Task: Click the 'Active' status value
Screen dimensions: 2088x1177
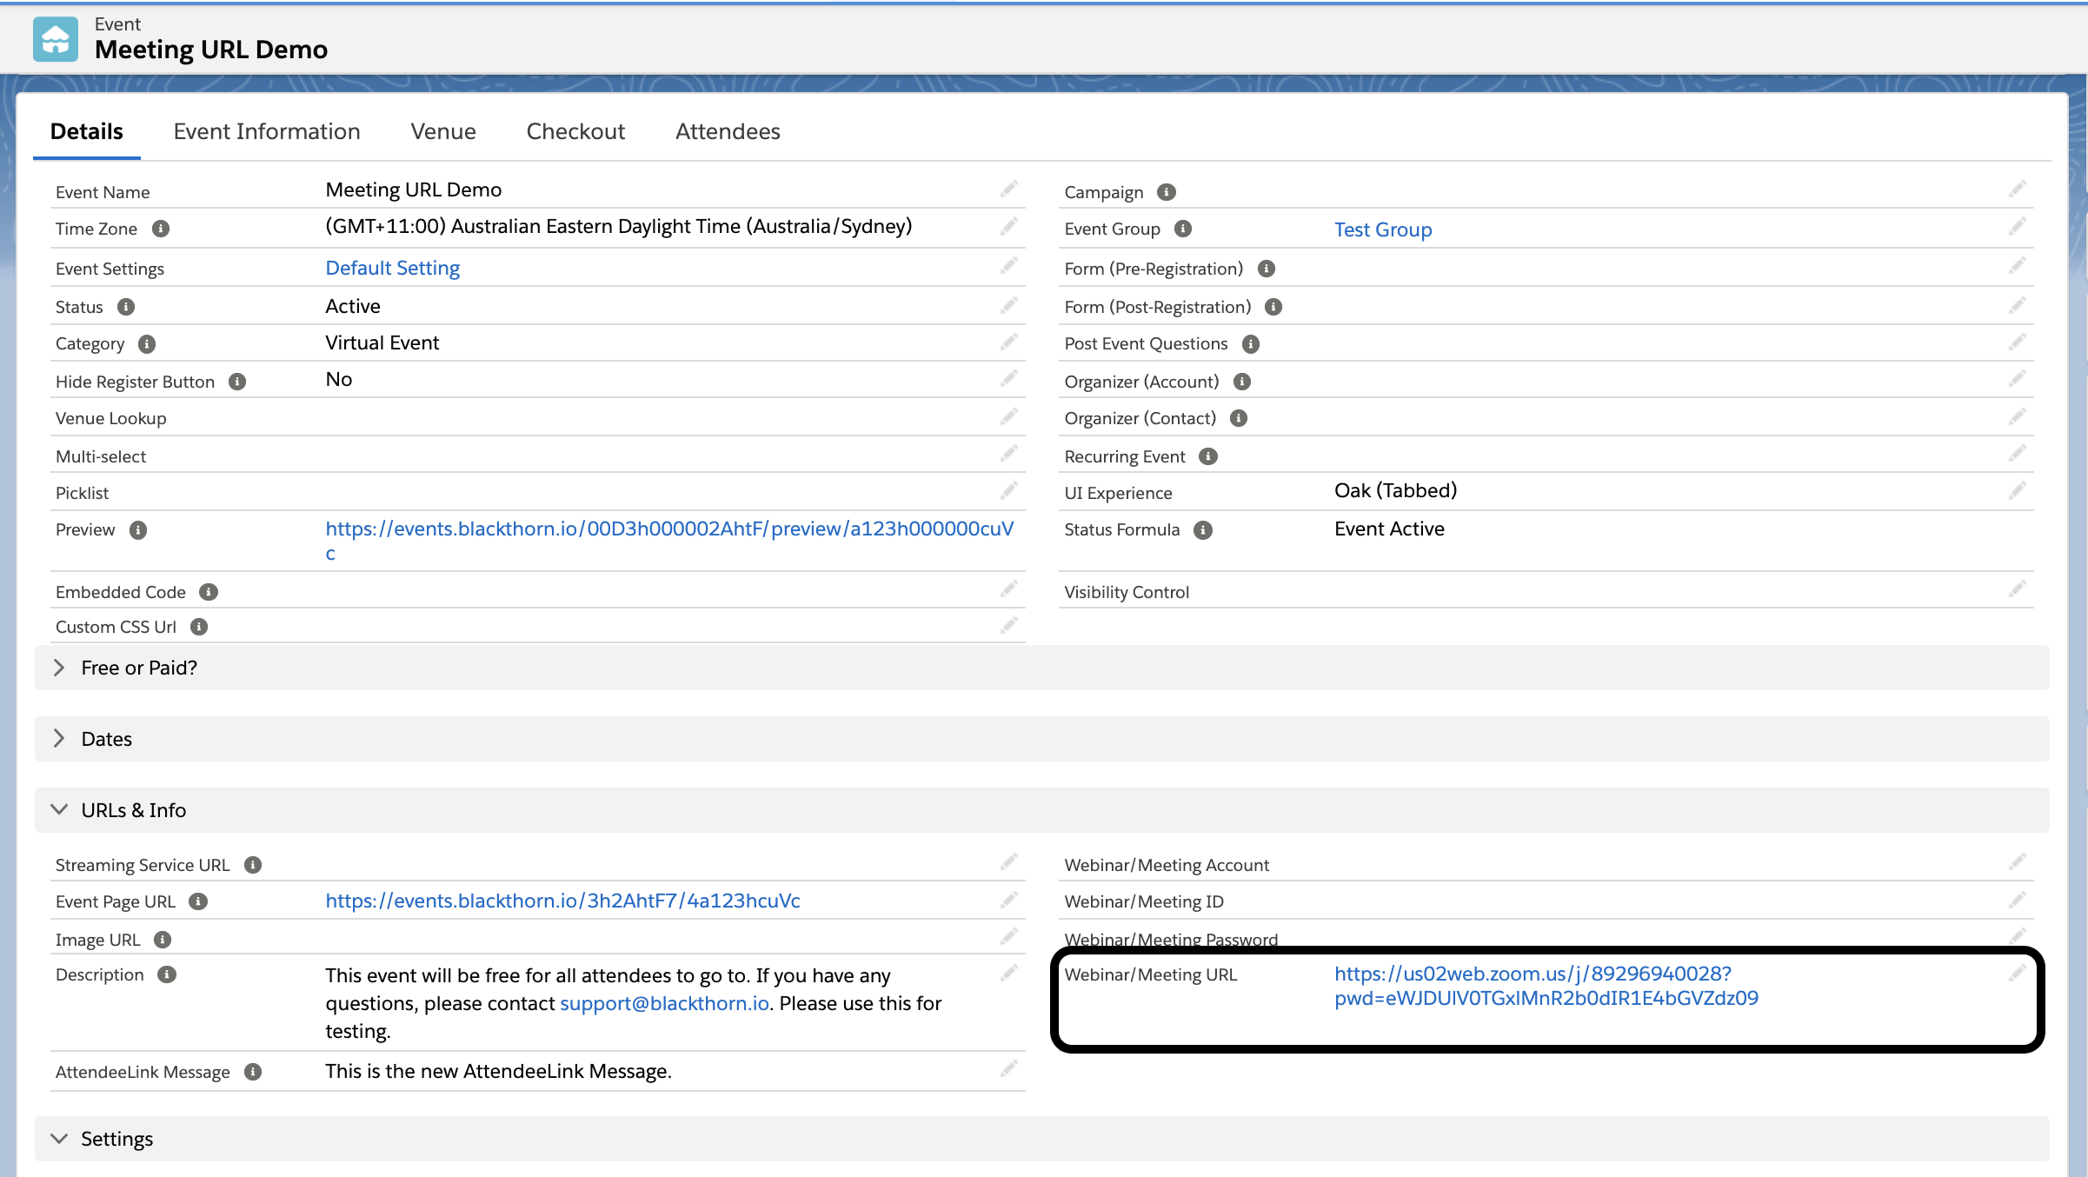Action: (x=353, y=306)
